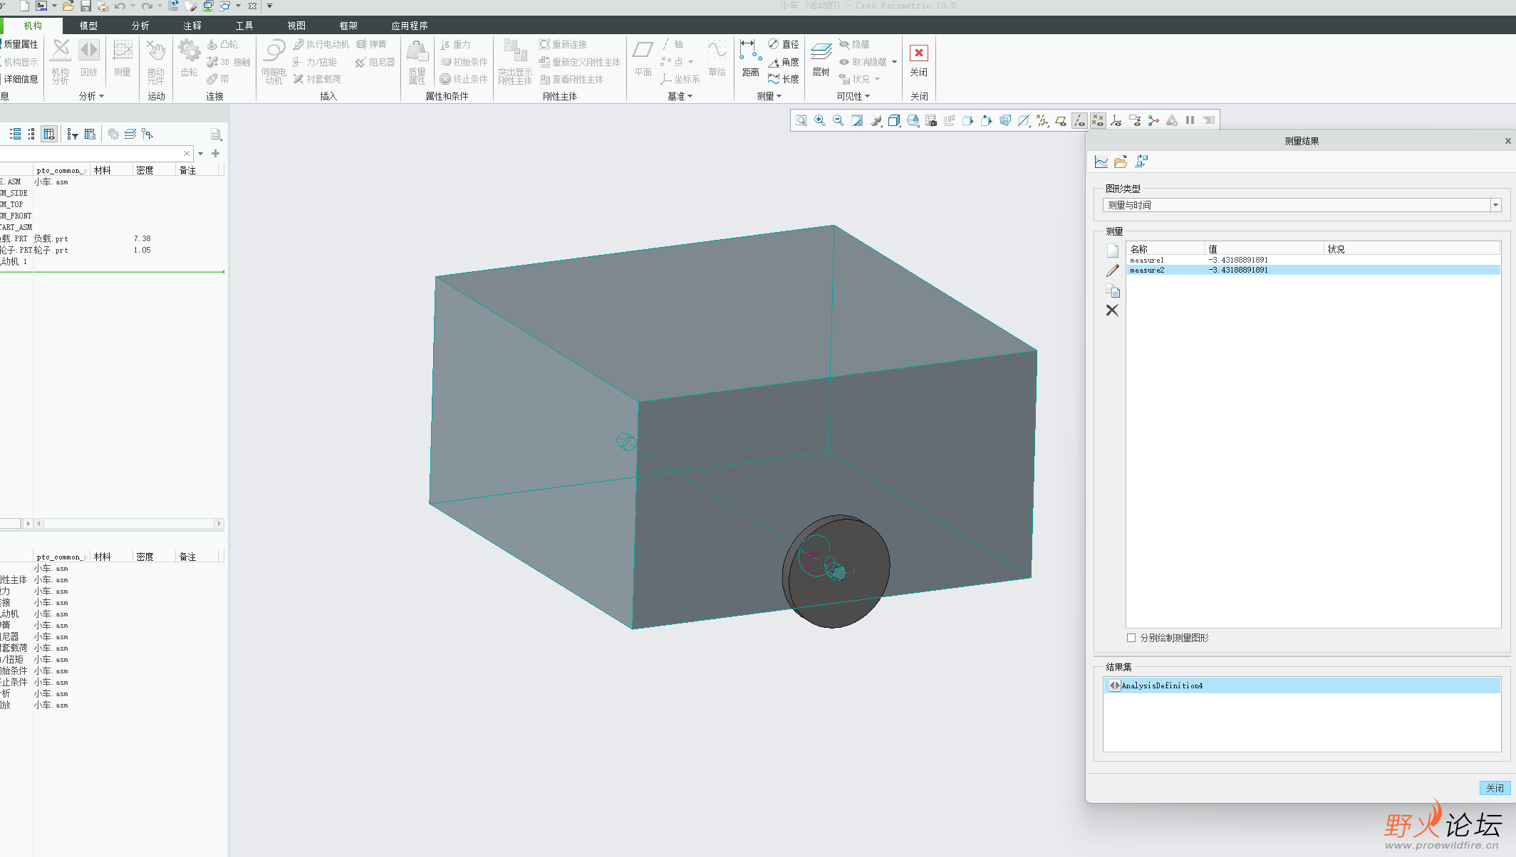Switch to the 分析 ribbon tab

(140, 26)
